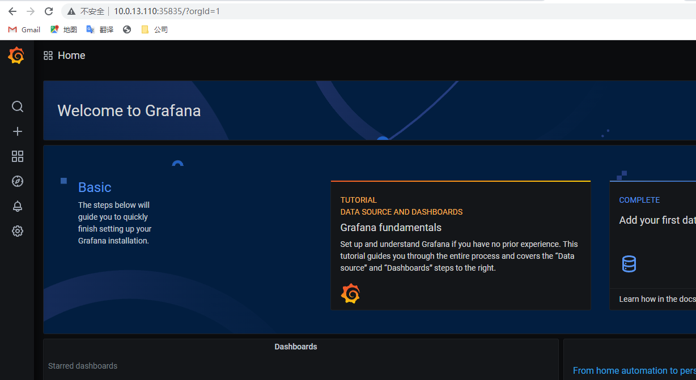Open the 翻译 translate bookmark
Viewport: 696px width, 380px height.
(x=100, y=29)
